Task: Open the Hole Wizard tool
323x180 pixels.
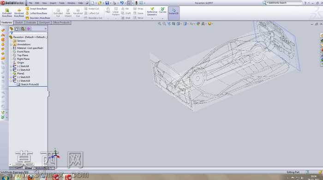Action: (68, 13)
